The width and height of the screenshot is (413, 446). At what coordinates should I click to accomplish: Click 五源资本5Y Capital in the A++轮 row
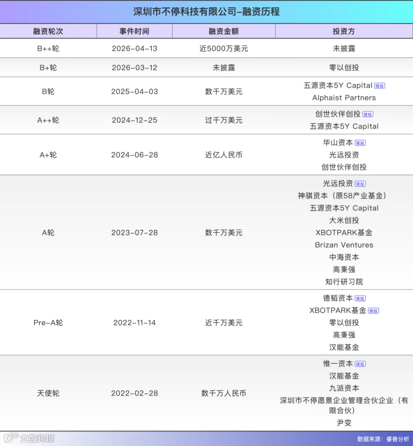pyautogui.click(x=344, y=126)
